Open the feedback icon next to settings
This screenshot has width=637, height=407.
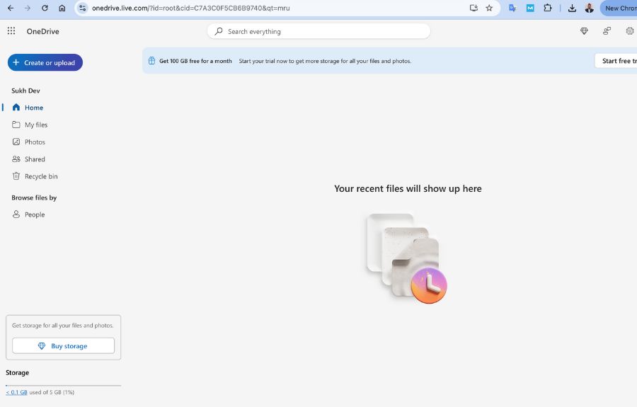[607, 31]
